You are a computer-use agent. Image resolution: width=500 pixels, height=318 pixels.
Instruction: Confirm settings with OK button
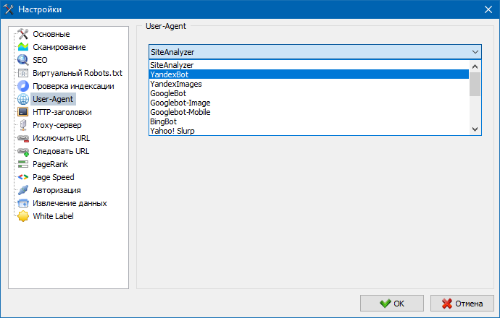392,304
